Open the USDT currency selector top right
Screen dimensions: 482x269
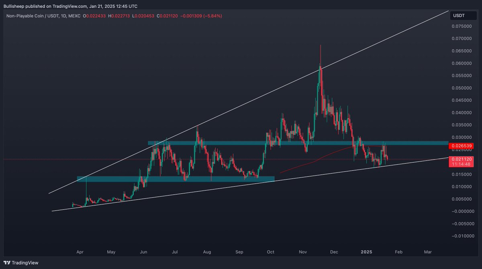(x=463, y=15)
